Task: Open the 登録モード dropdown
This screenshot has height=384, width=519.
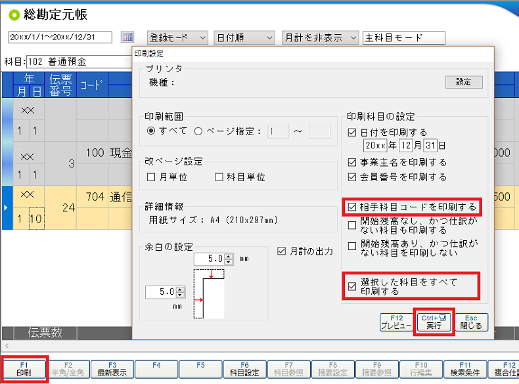Action: coord(177,37)
